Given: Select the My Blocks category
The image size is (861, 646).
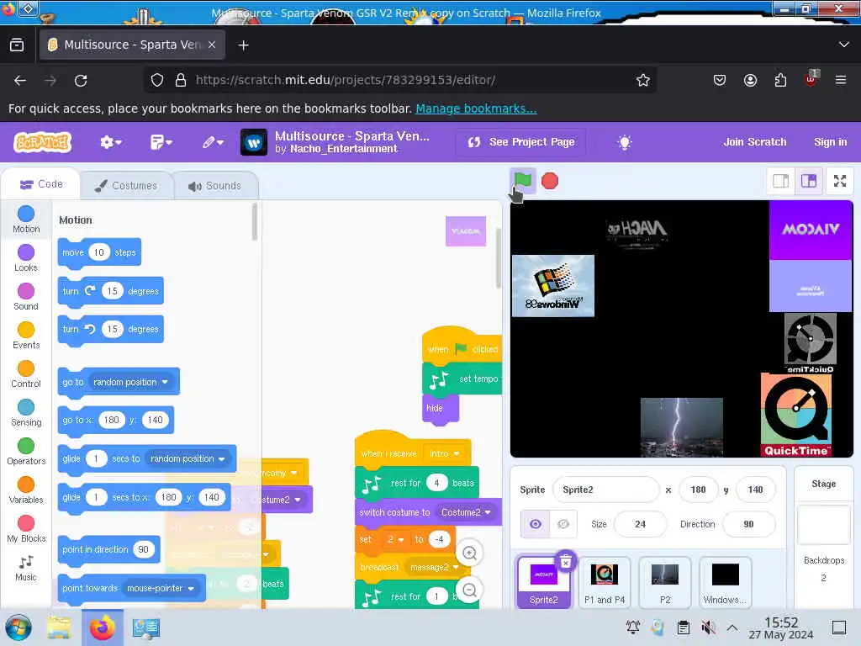Looking at the screenshot, I should (26, 529).
